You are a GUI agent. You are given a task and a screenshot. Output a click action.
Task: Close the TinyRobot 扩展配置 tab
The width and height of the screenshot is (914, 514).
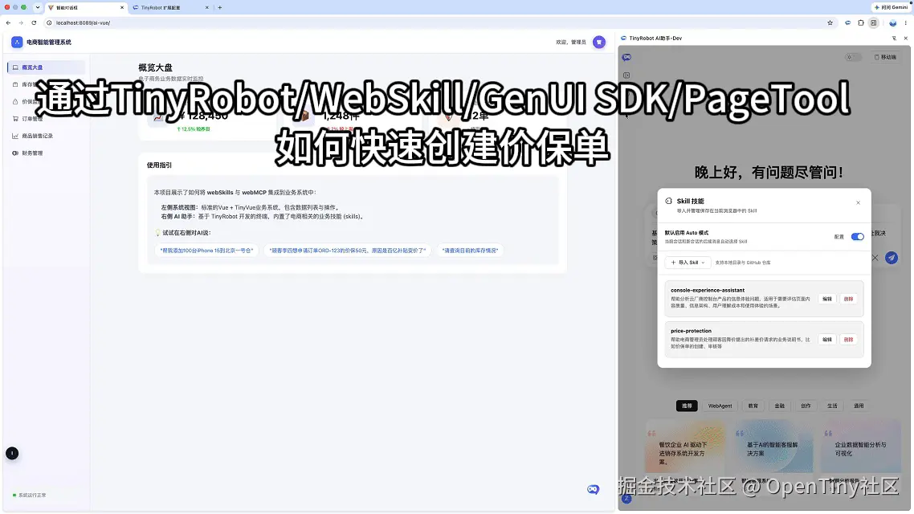206,7
